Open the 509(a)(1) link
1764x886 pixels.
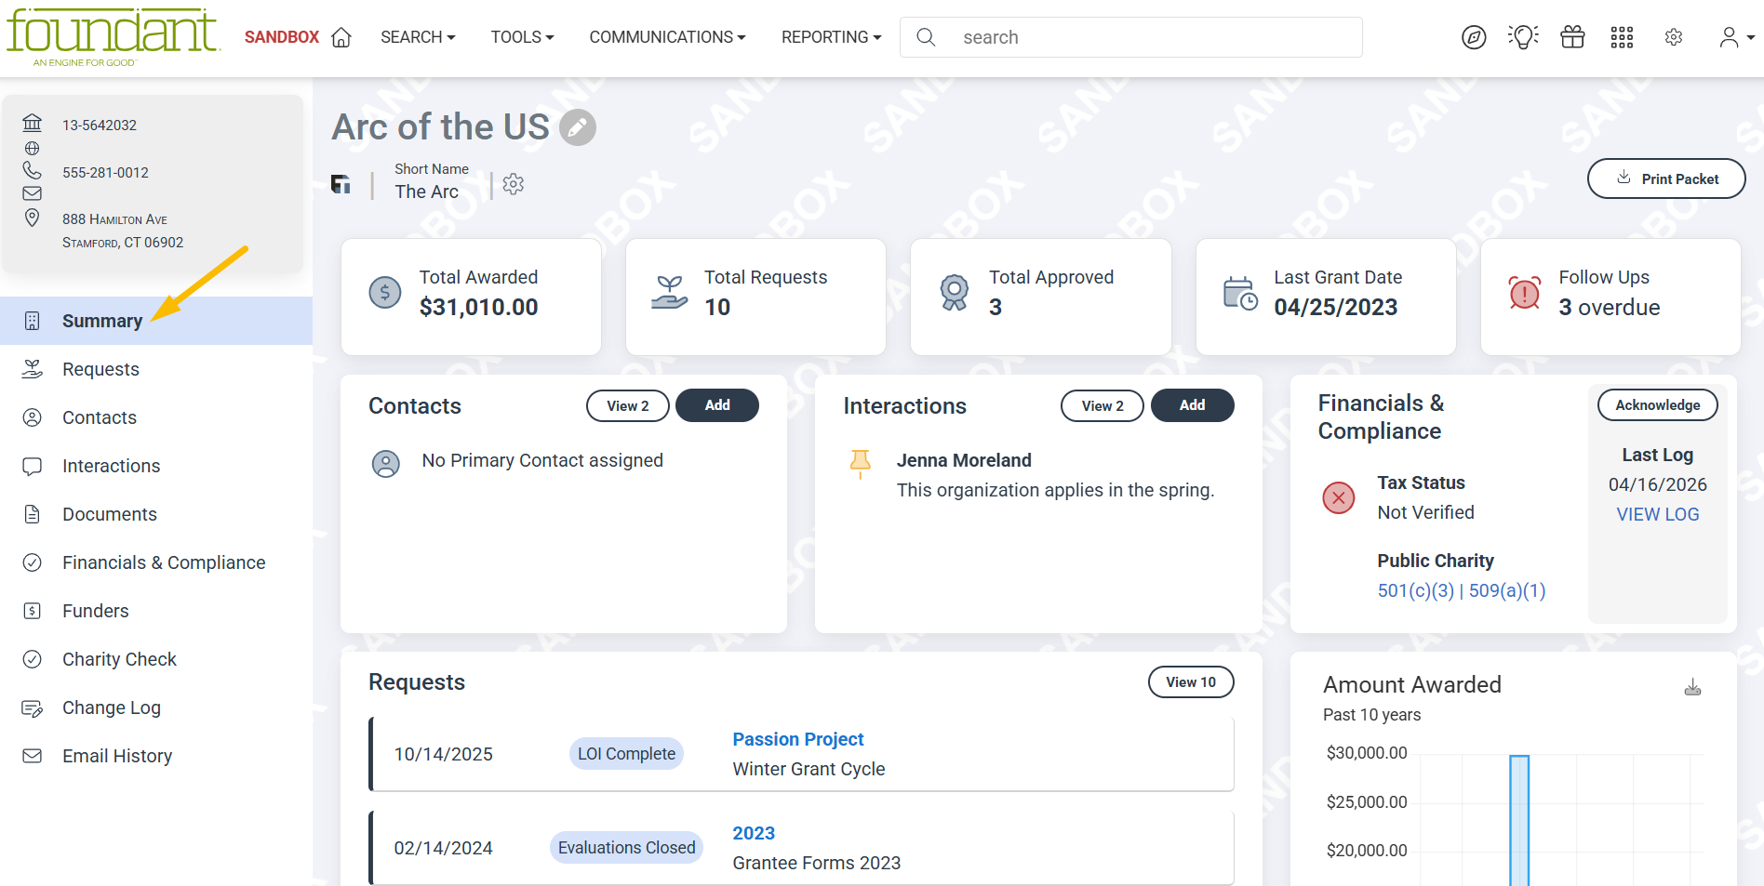[x=1507, y=590]
